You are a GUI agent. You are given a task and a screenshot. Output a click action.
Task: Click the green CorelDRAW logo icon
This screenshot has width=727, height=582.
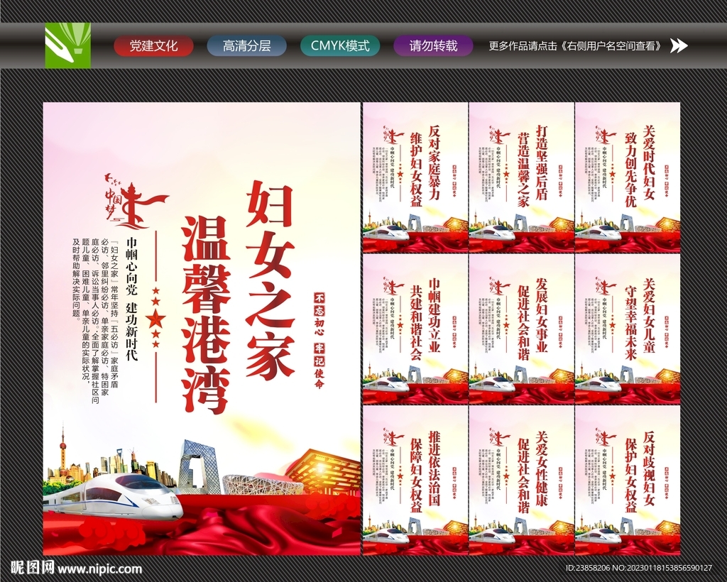67,45
